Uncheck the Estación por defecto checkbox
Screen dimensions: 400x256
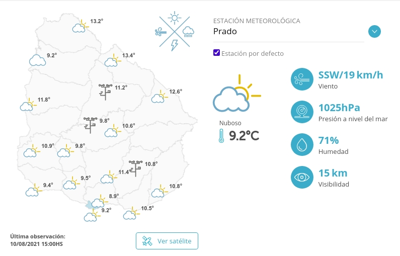(x=217, y=53)
